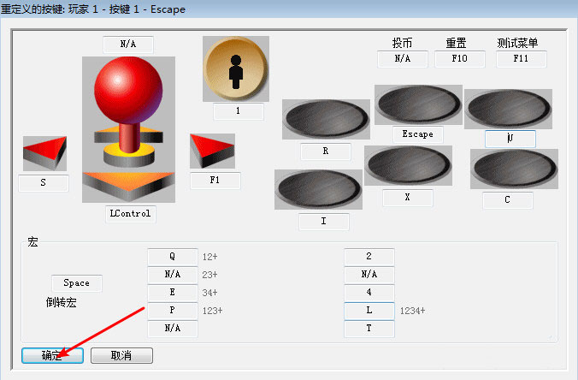
Task: Select the P macro field labeled 123+
Action: pos(173,311)
